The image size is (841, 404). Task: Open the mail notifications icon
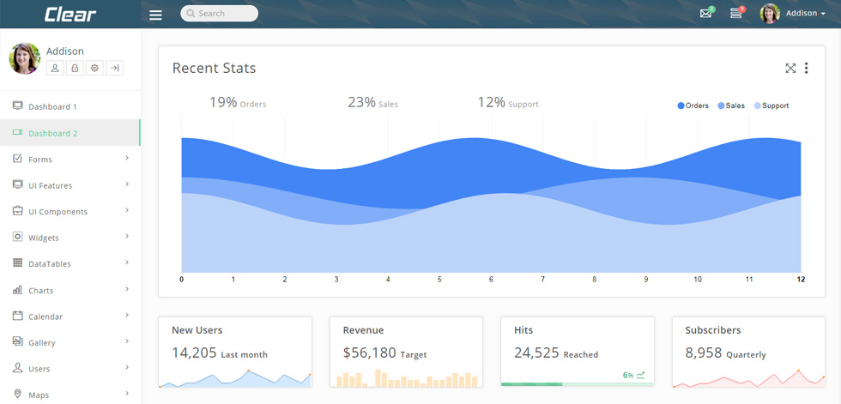pyautogui.click(x=705, y=14)
